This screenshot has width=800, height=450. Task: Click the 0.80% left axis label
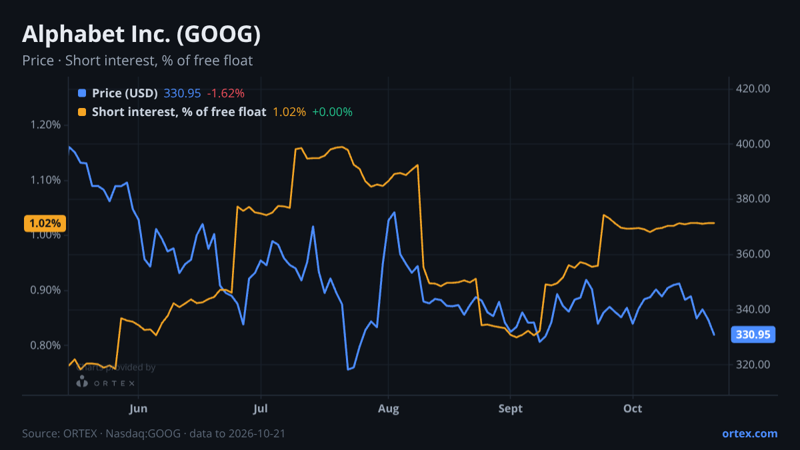pyautogui.click(x=45, y=345)
